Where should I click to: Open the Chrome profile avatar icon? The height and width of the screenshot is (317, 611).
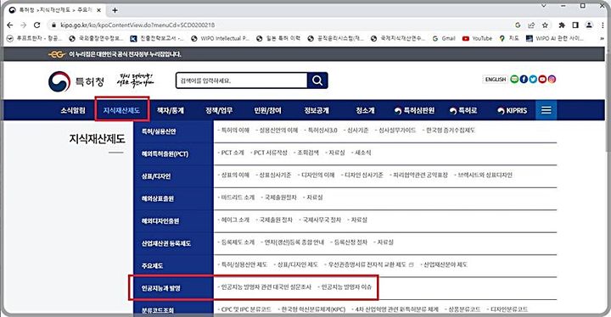(589, 25)
